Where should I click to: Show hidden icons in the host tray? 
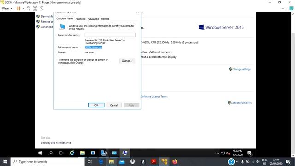tap(237, 162)
